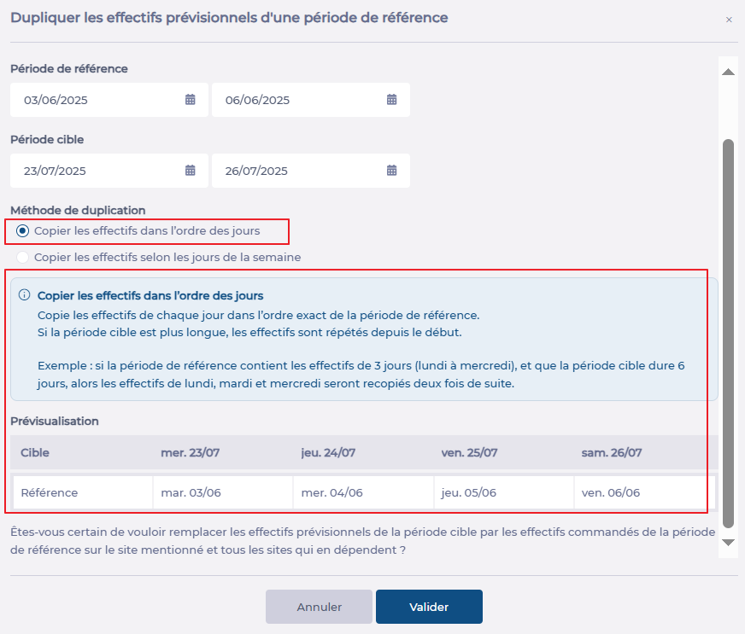Screen dimensions: 745x634
Task: Click the "mar. 03/06" reference preview cell
Action: click(x=191, y=492)
